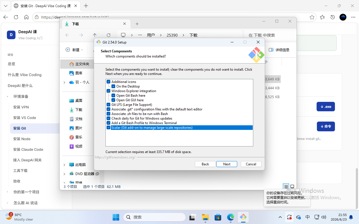Image resolution: width=359 pixels, height=224 pixels.
Task: Open File Explorer from taskbar
Action: 205,217
